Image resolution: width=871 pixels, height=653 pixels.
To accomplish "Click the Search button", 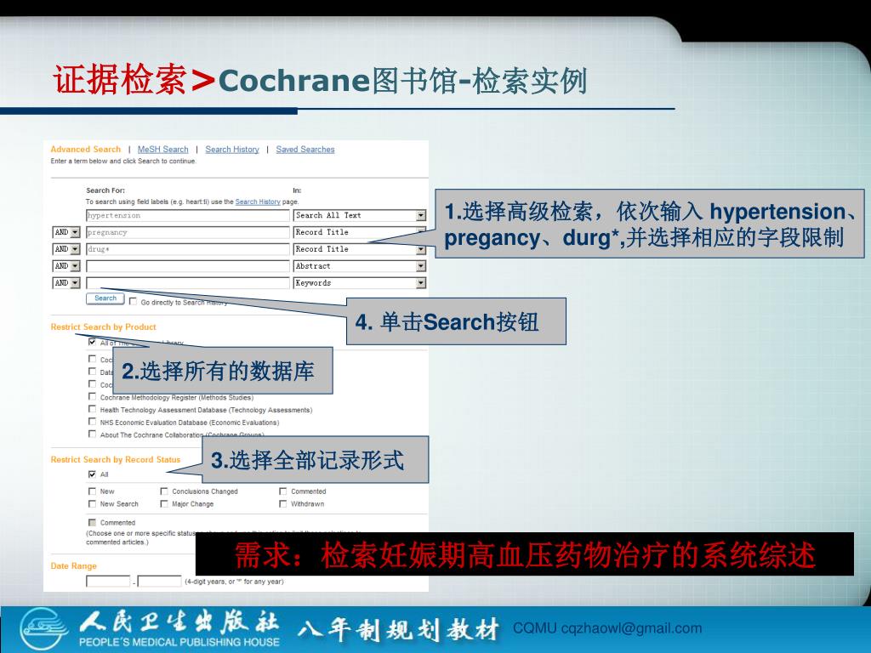I will [105, 298].
